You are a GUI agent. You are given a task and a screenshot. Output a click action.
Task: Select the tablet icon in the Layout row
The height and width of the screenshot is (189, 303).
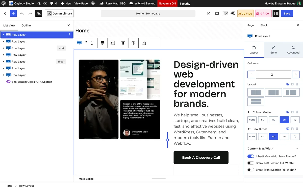[x=292, y=84]
